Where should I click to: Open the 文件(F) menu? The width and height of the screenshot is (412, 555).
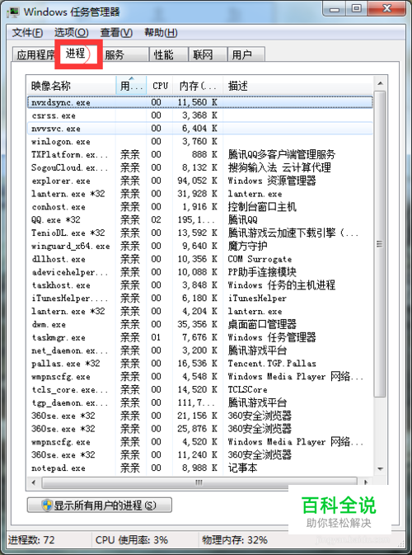coord(27,33)
